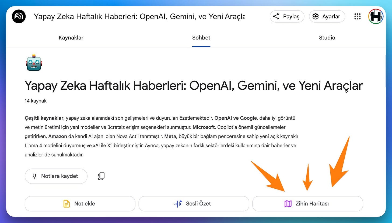392x223 pixels.
Task: Click the Not ekle button
Action: (80, 204)
